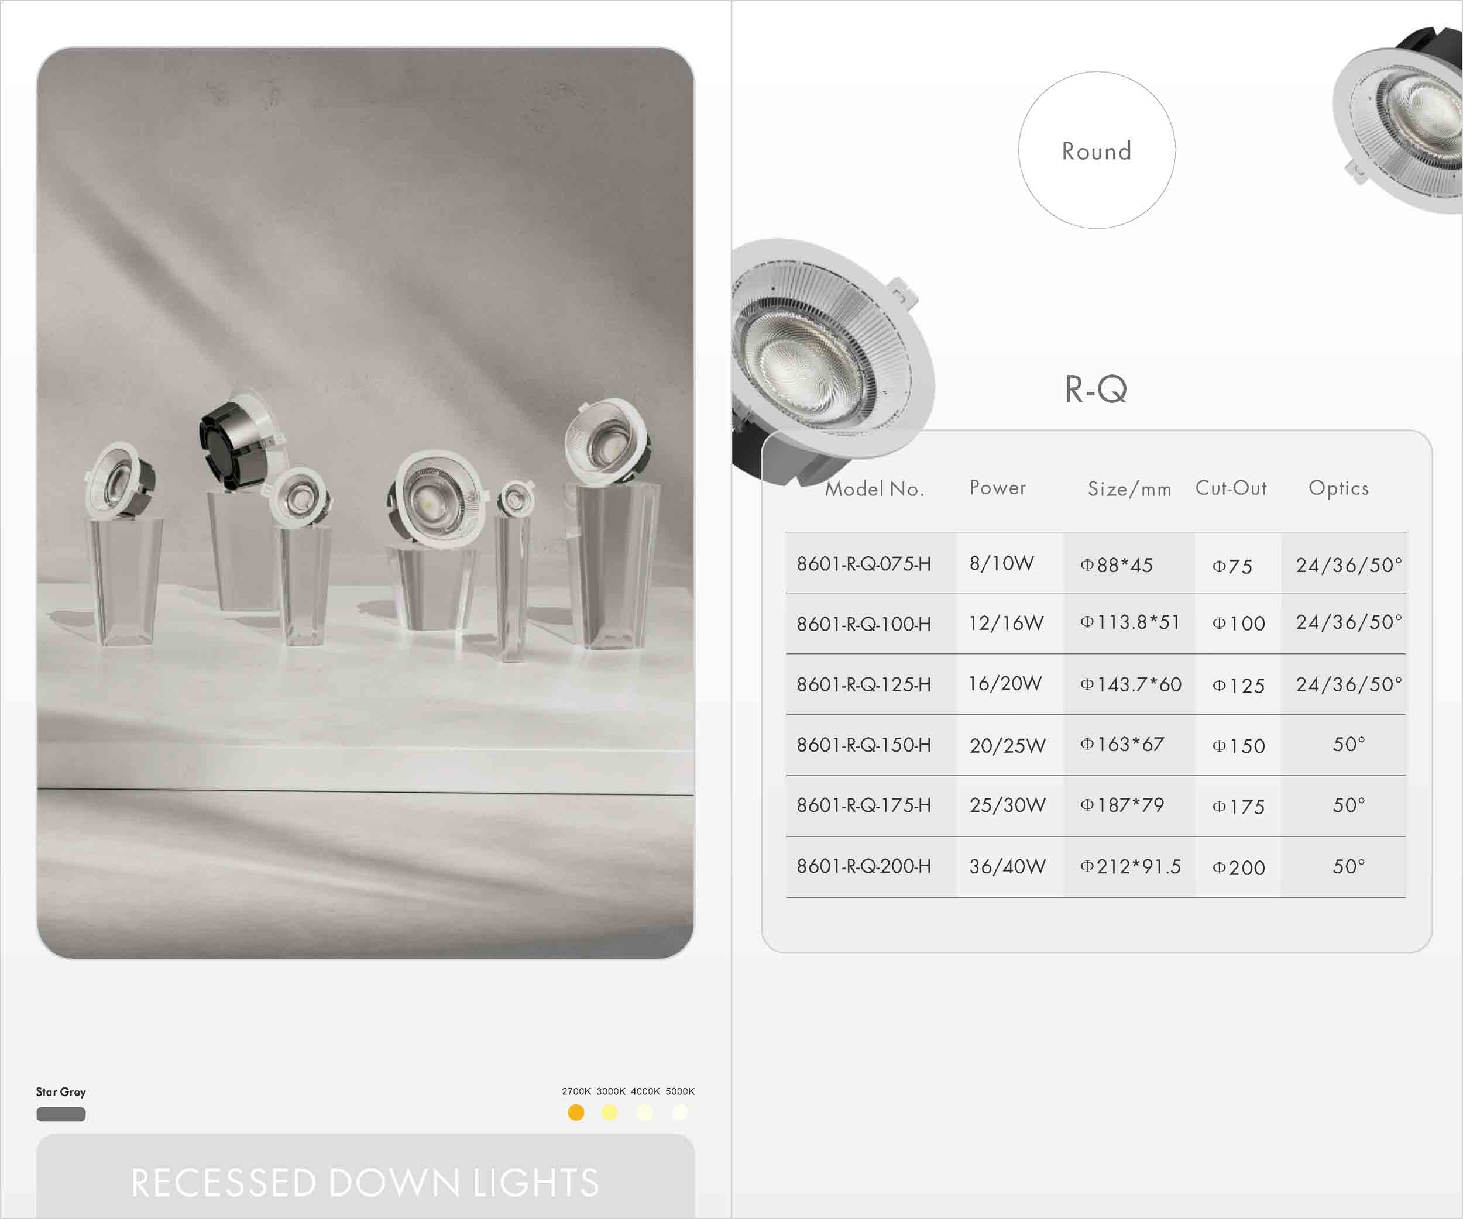
Task: Click the Round circle badge
Action: tap(1096, 150)
